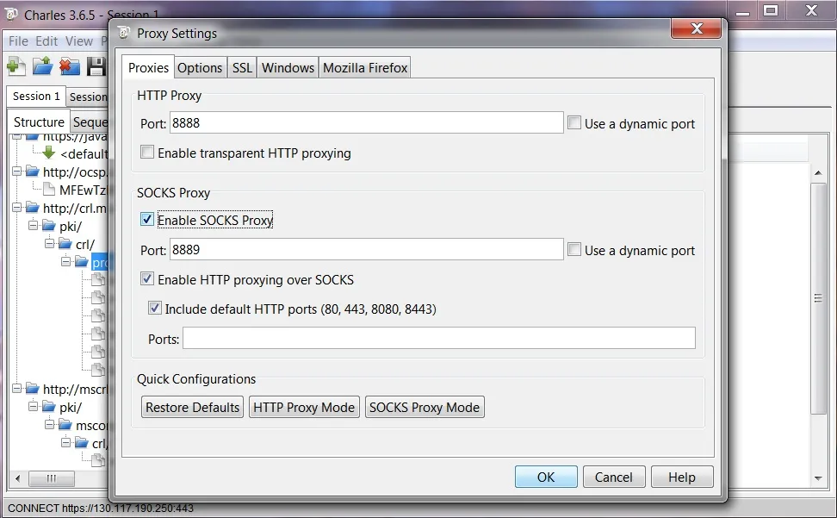837x518 pixels.
Task: Click the SOCKS Proxy Mode button
Action: tap(425, 408)
